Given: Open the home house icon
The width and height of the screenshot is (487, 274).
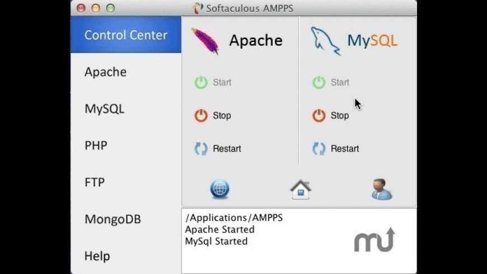Looking at the screenshot, I should pos(301,190).
